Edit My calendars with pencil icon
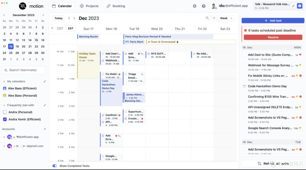The image size is (306, 170). click(45, 81)
